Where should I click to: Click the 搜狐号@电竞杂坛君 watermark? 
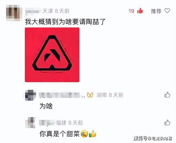coord(153,138)
